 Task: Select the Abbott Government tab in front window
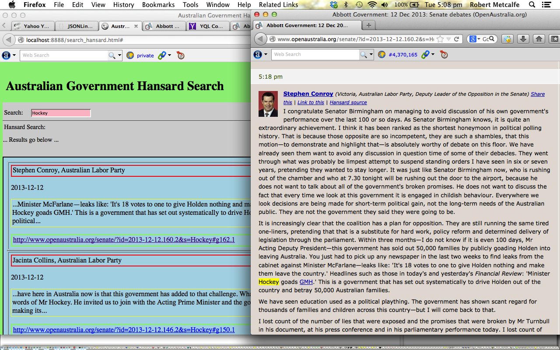[x=308, y=25]
